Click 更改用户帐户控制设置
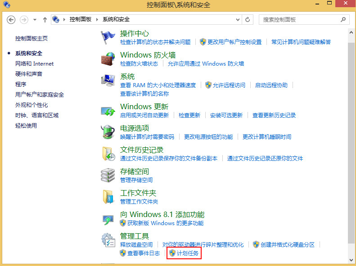The height and width of the screenshot is (266, 356). (x=234, y=42)
